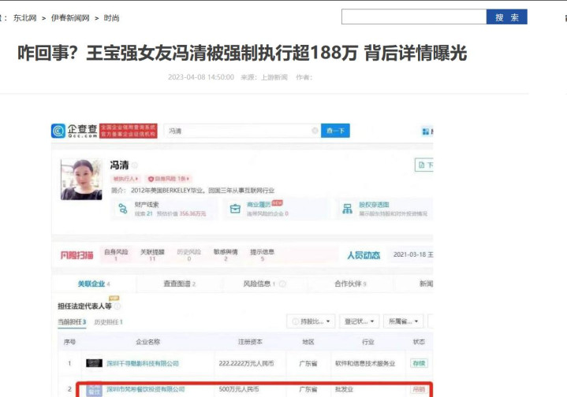This screenshot has width=567, height=397.
Task: Open Feng Qing's profile photo
Action: click(x=81, y=180)
